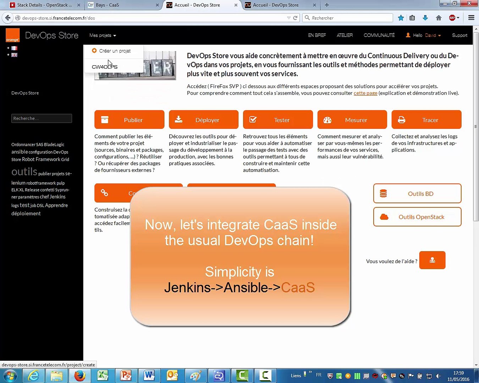This screenshot has height=383, width=479.
Task: Open the Hello David user dropdown
Action: click(x=423, y=35)
